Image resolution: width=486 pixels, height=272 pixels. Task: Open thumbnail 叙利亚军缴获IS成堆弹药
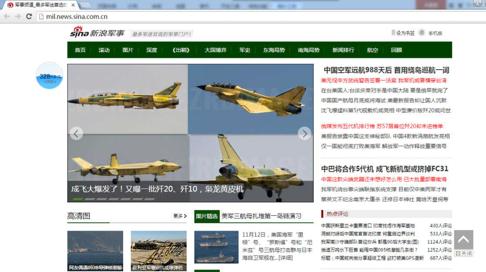click(159, 251)
